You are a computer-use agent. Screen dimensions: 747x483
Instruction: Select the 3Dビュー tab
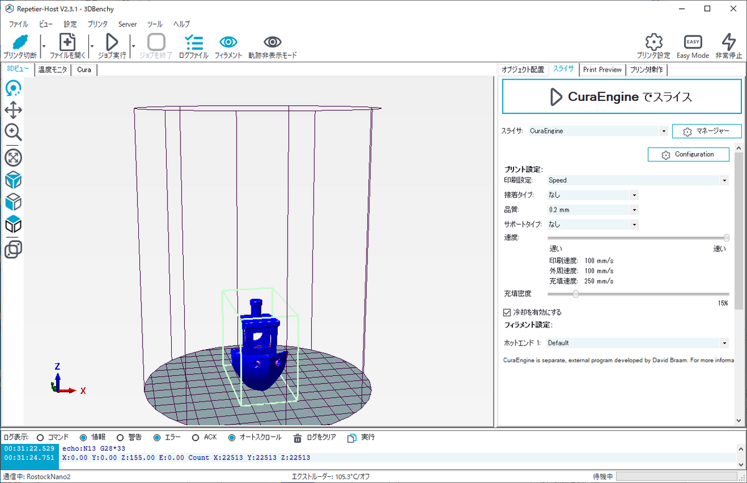[17, 69]
